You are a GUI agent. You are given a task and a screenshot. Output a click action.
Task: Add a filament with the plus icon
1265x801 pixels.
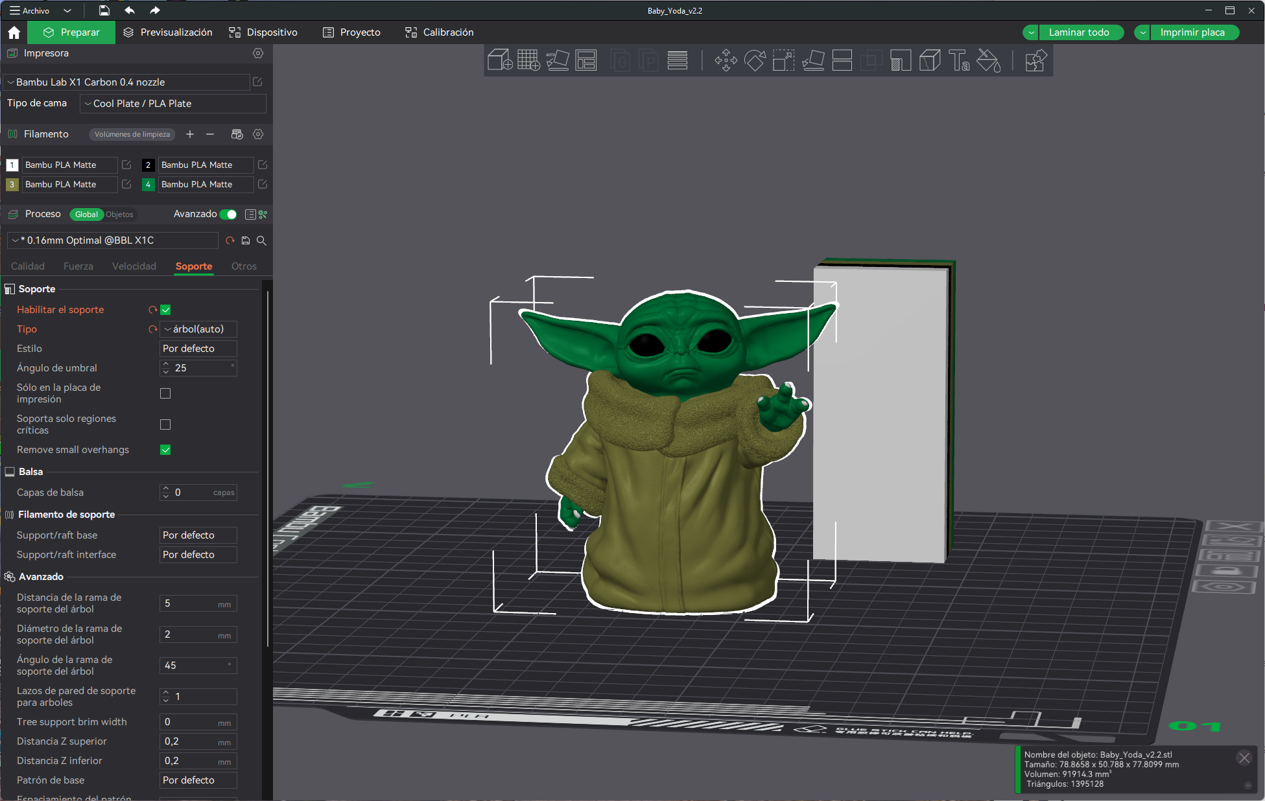click(190, 134)
